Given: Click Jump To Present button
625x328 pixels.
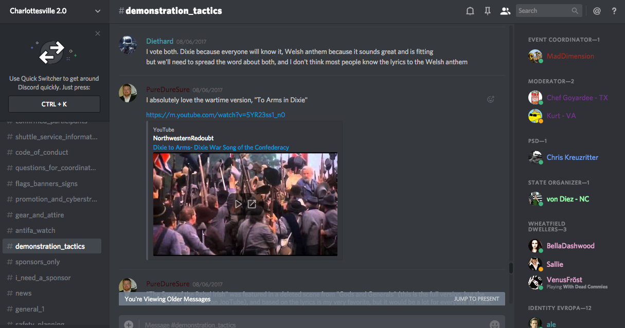Looking at the screenshot, I should tap(476, 299).
